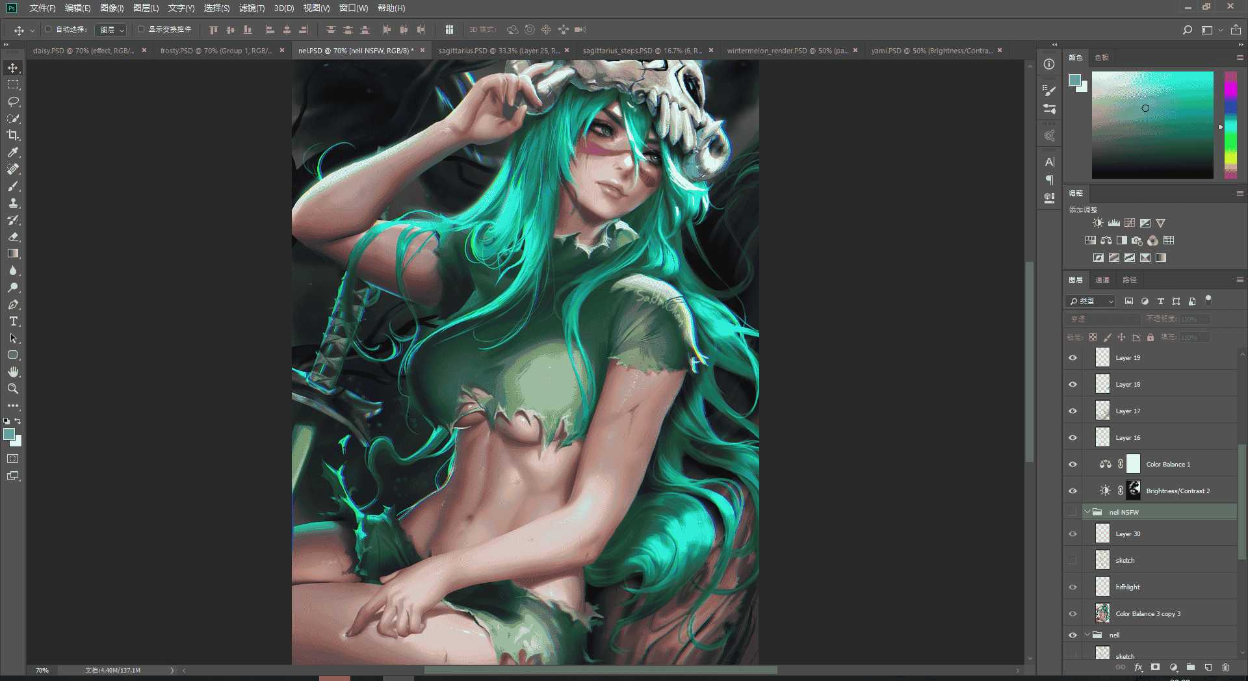This screenshot has height=681, width=1248.
Task: Select the Horizontal Type tool
Action: coord(13,321)
